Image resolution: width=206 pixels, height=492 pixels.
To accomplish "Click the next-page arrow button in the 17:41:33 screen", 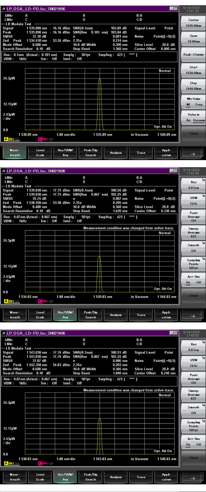I will (x=193, y=153).
